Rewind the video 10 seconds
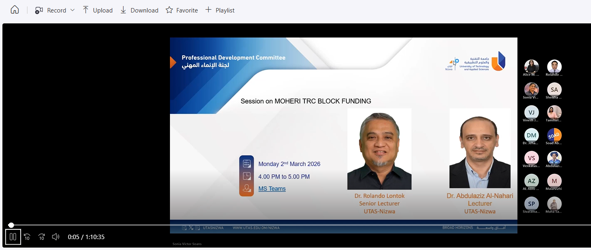591x250 pixels. tap(27, 237)
